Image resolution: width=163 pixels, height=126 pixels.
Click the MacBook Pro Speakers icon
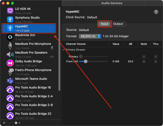point(10,54)
